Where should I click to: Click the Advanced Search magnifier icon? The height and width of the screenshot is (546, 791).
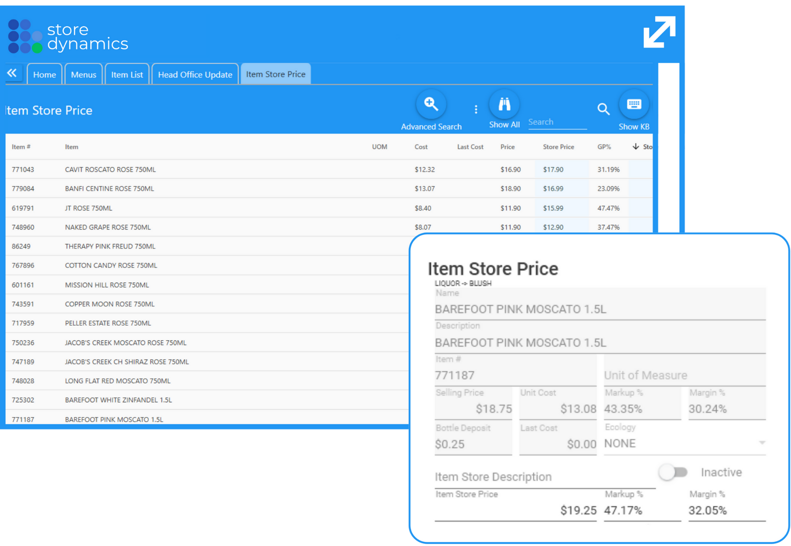tap(431, 105)
